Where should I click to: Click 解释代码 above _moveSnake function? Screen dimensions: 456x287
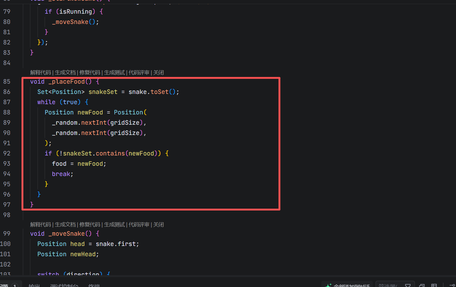[x=41, y=225]
